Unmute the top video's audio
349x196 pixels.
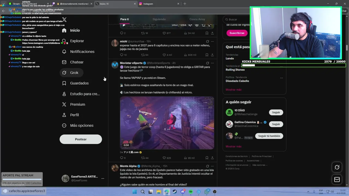click(190, 25)
